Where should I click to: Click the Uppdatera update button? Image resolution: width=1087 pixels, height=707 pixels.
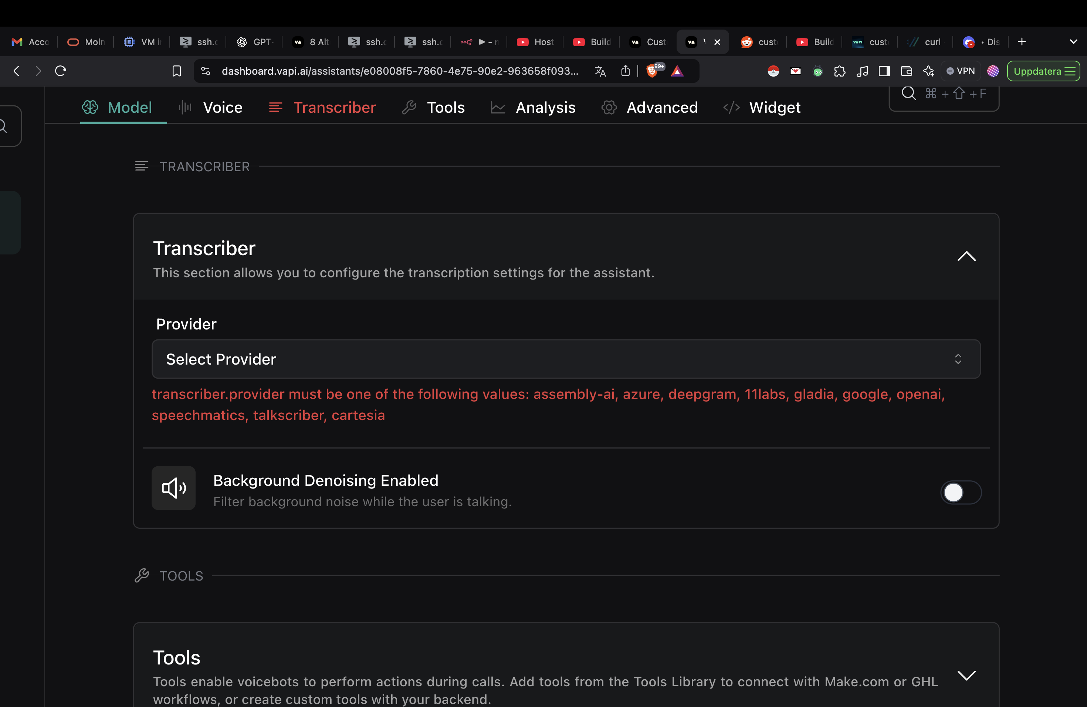point(1044,71)
